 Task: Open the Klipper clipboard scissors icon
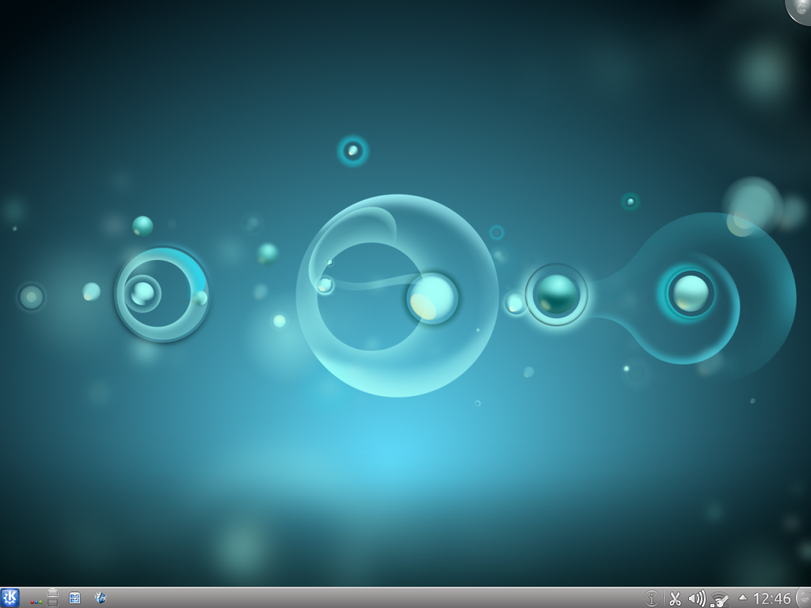coord(675,598)
